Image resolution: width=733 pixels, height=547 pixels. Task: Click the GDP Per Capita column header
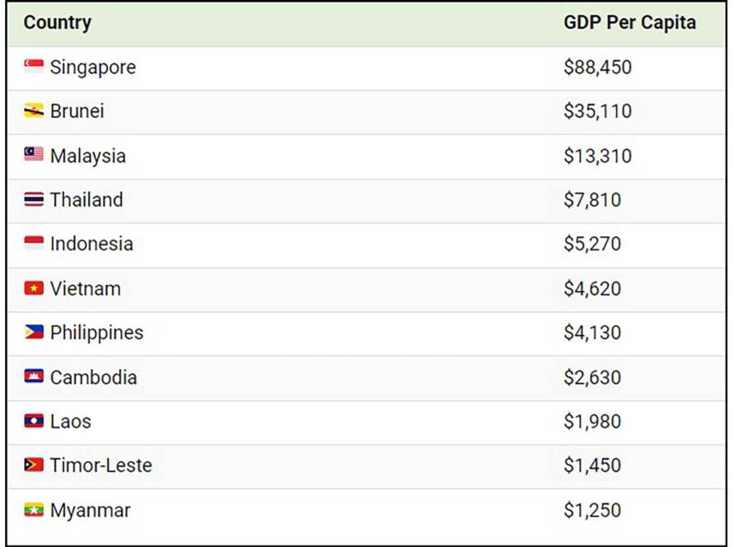click(630, 22)
